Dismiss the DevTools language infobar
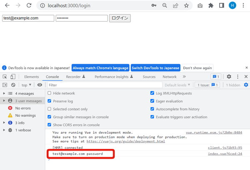The width and height of the screenshot is (250, 170). pos(247,67)
